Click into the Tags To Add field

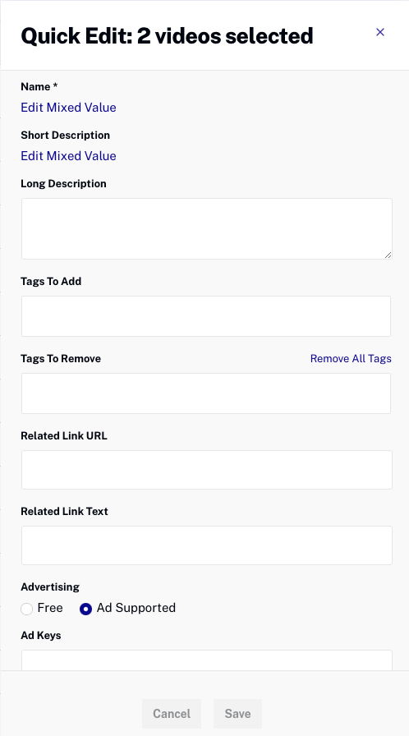(206, 316)
